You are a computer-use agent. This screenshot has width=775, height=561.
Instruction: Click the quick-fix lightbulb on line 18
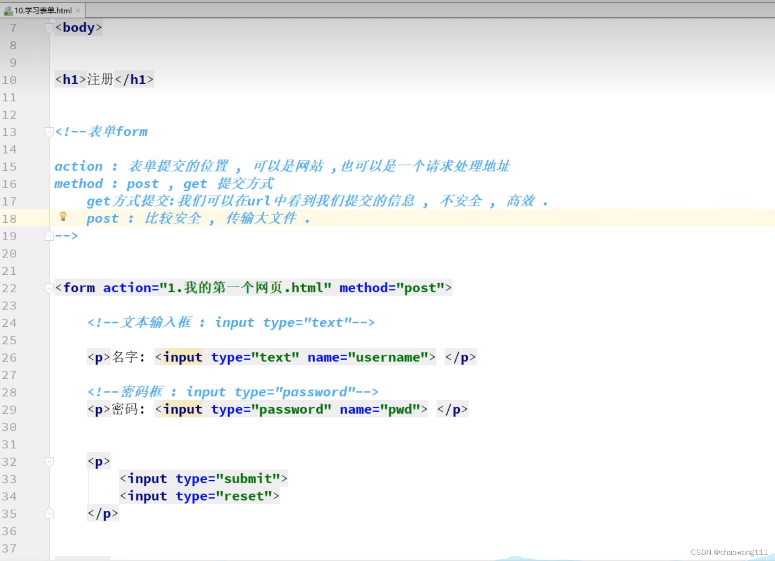coord(63,217)
